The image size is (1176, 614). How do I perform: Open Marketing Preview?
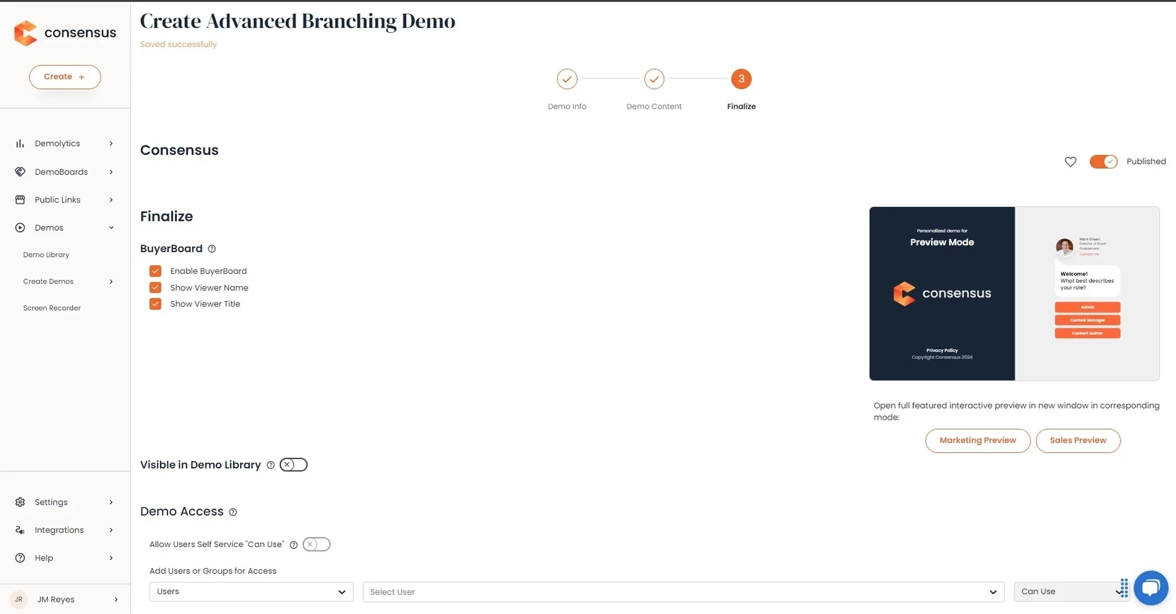click(x=978, y=441)
